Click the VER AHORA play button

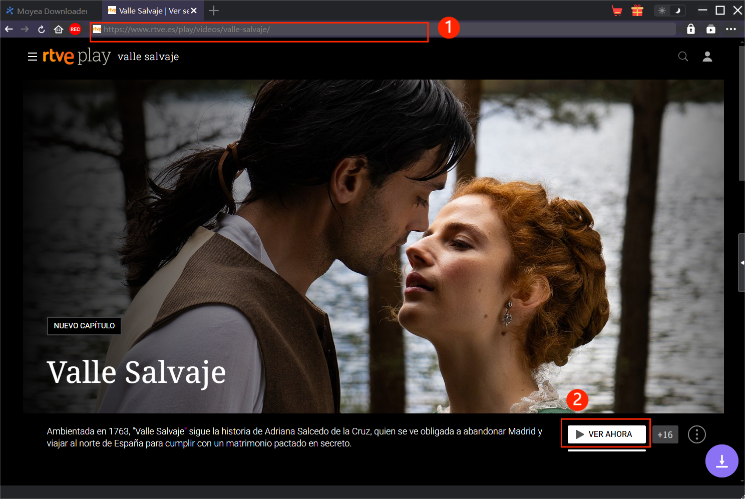coord(606,434)
